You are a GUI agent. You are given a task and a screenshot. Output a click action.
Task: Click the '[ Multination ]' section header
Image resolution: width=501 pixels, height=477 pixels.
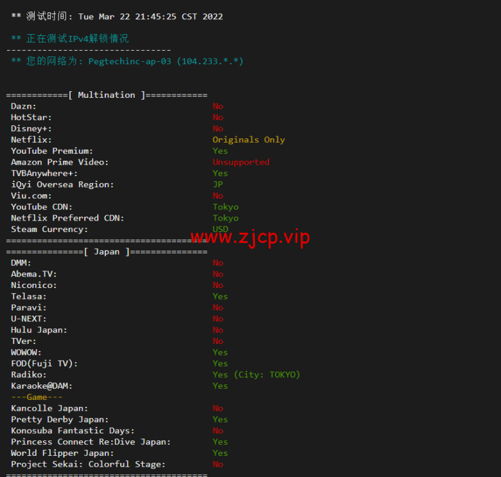(x=107, y=95)
